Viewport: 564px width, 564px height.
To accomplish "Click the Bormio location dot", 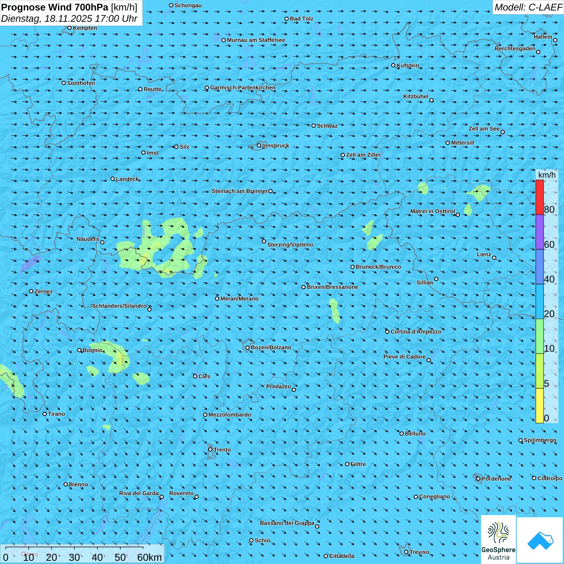I will point(79,350).
